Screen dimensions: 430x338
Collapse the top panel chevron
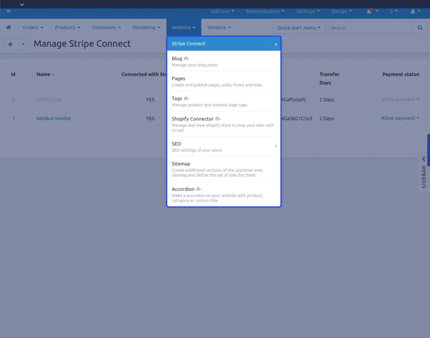point(22,4)
